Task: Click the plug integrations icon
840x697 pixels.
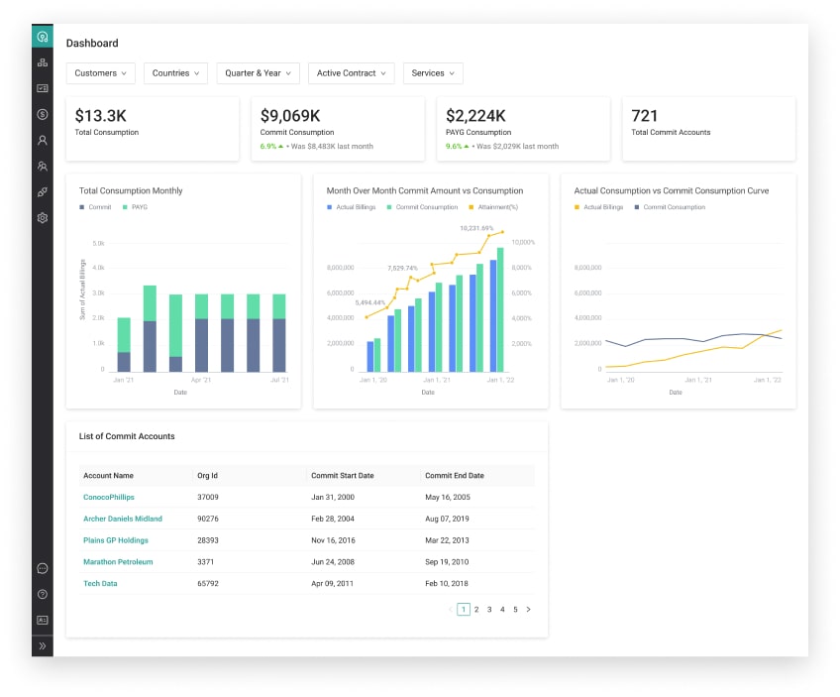Action: [x=42, y=192]
